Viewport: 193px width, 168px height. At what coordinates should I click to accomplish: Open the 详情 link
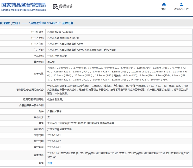coord(50,163)
